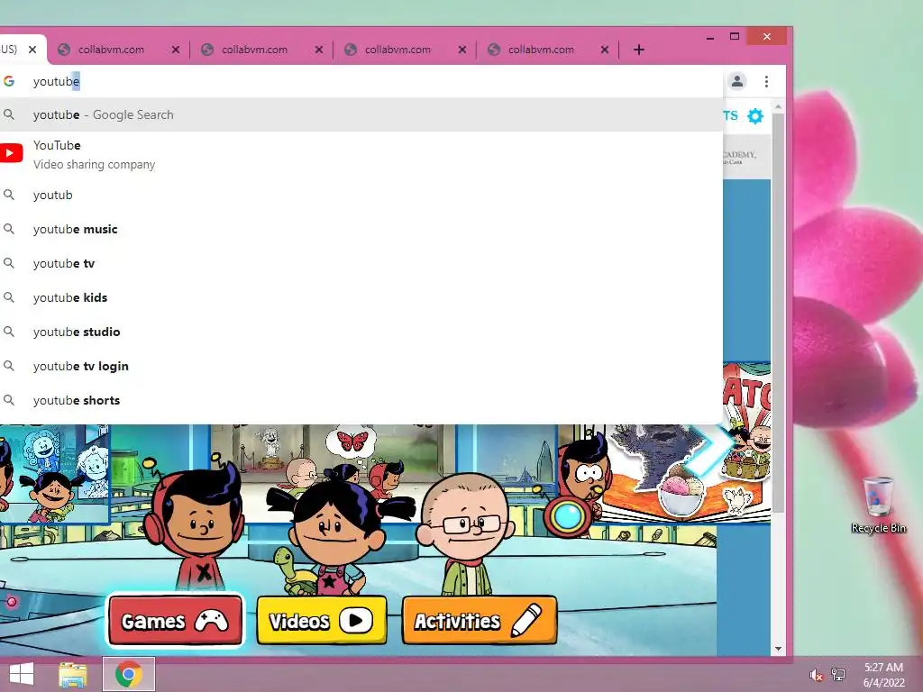The height and width of the screenshot is (692, 923).
Task: Close the fourth collabvm.com tab
Action: 605,50
